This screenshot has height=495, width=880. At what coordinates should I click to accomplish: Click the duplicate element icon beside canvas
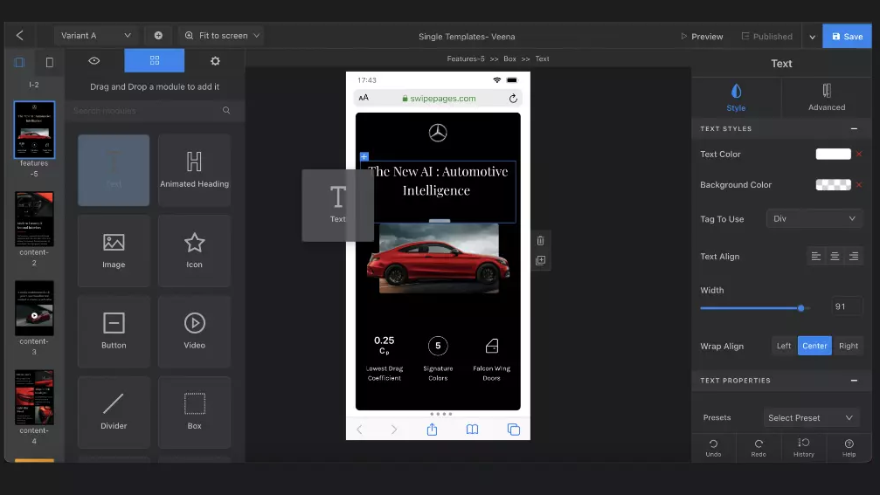click(540, 261)
